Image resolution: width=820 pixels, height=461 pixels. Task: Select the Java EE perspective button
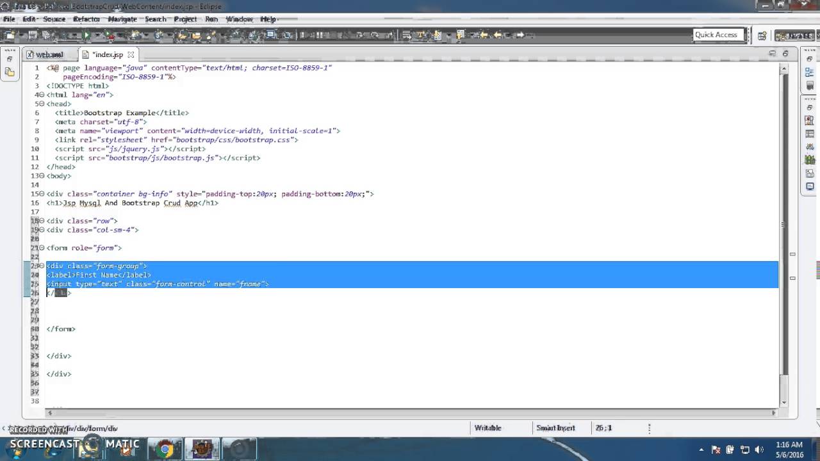[794, 36]
